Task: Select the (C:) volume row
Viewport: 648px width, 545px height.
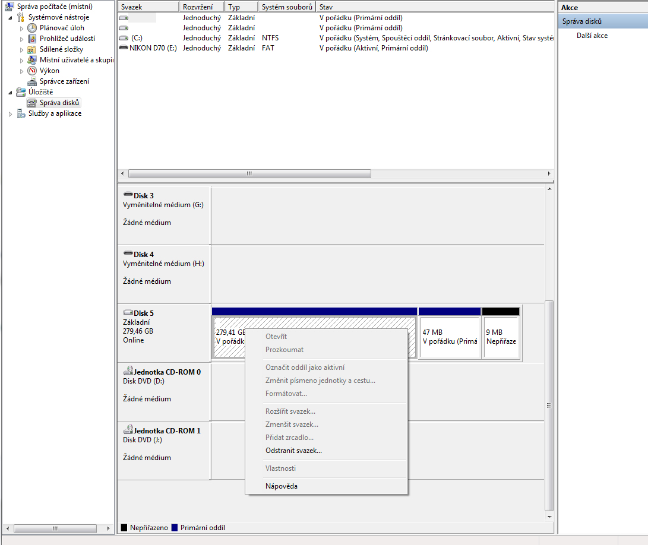Action: 336,38
